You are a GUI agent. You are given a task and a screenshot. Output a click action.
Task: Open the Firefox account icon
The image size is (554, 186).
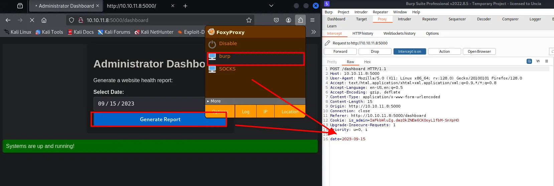coord(288,20)
